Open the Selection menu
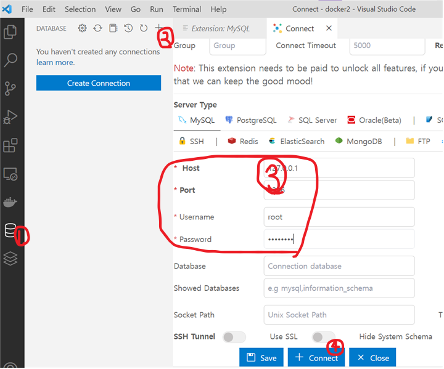The image size is (444, 369). (80, 9)
